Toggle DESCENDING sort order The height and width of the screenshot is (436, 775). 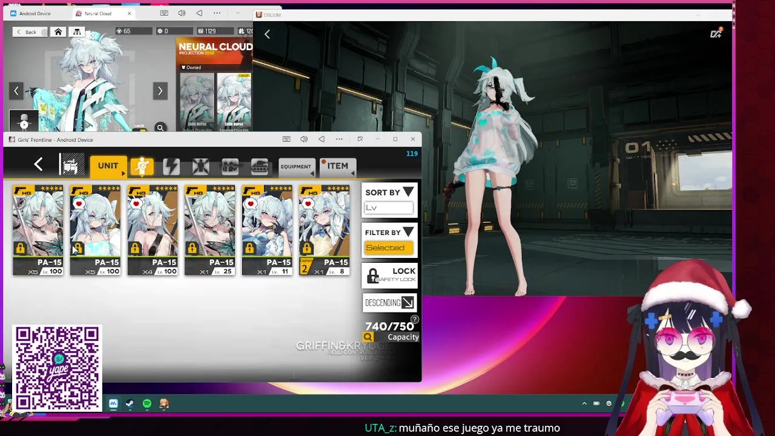coord(389,303)
